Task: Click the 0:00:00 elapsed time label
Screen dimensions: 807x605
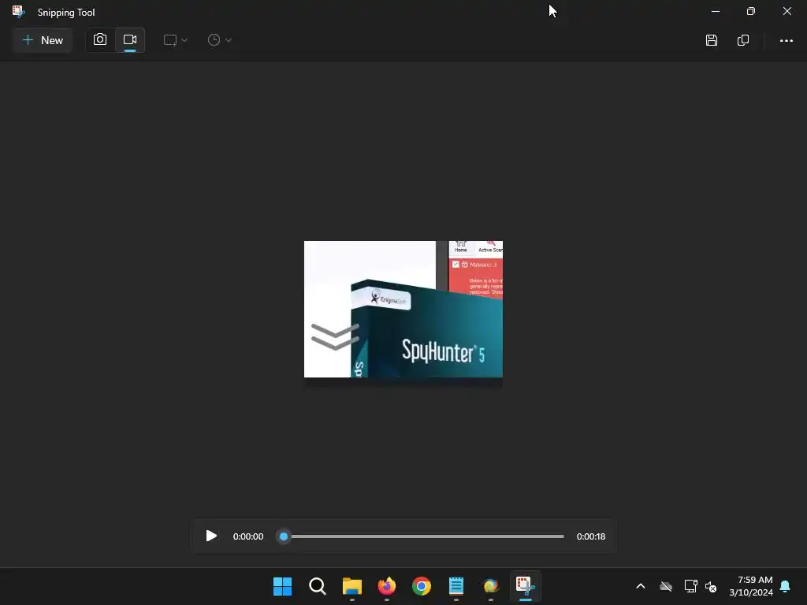Action: point(248,536)
